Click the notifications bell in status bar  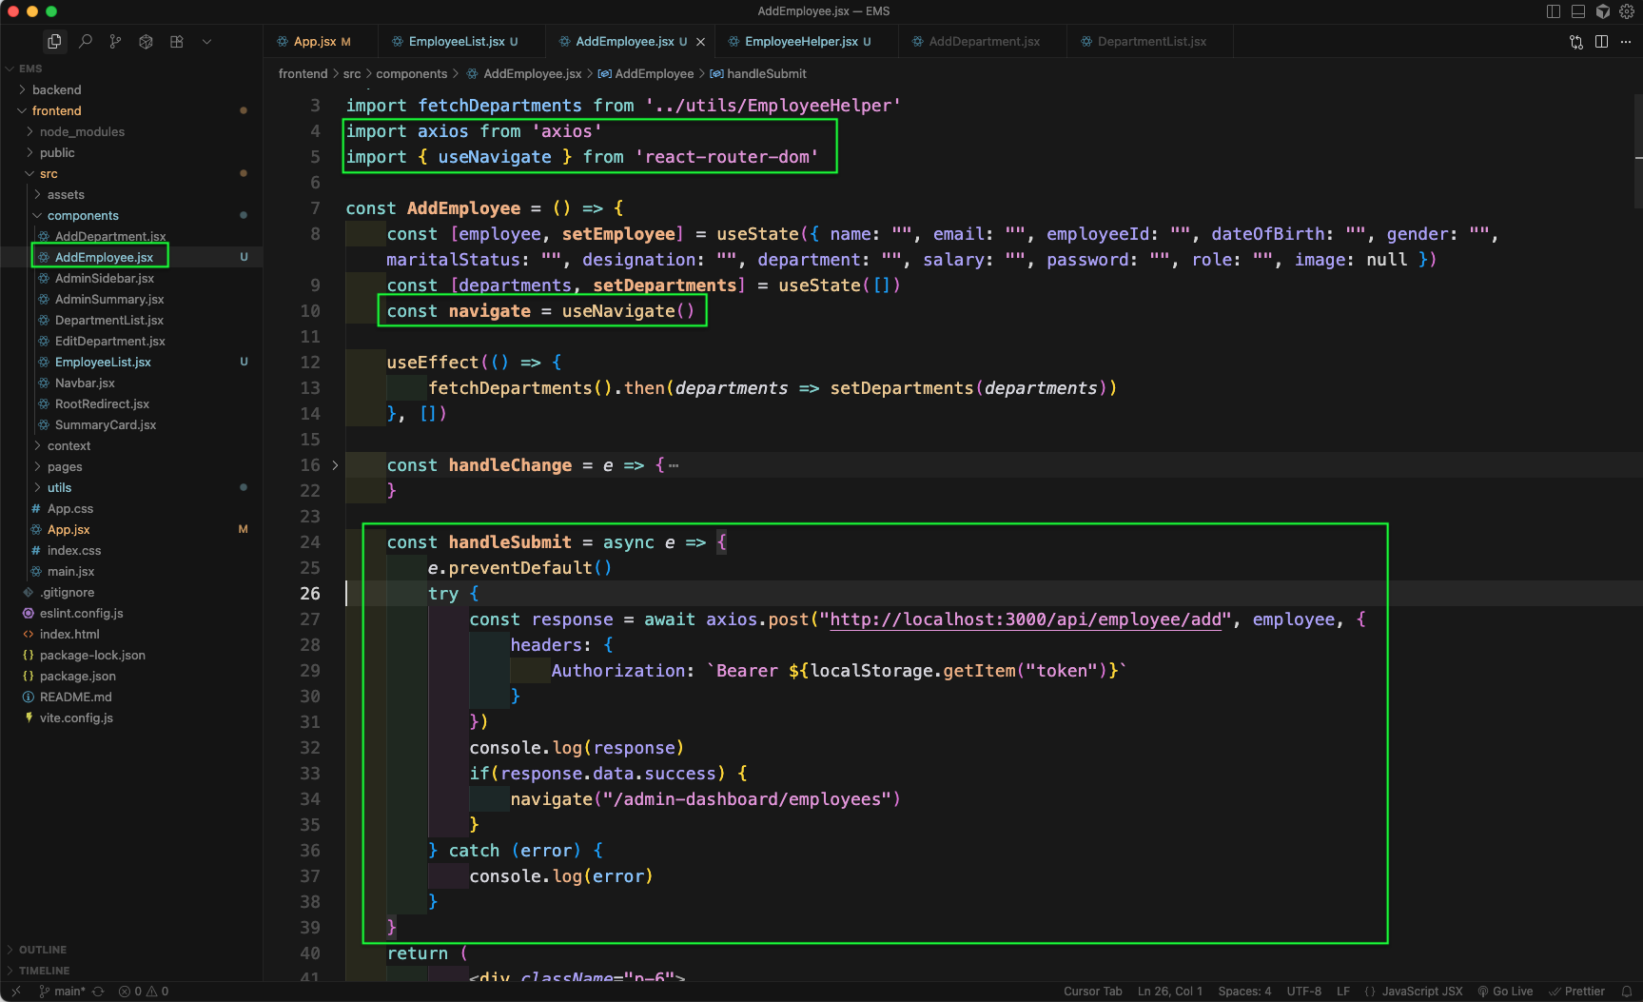click(x=1627, y=992)
